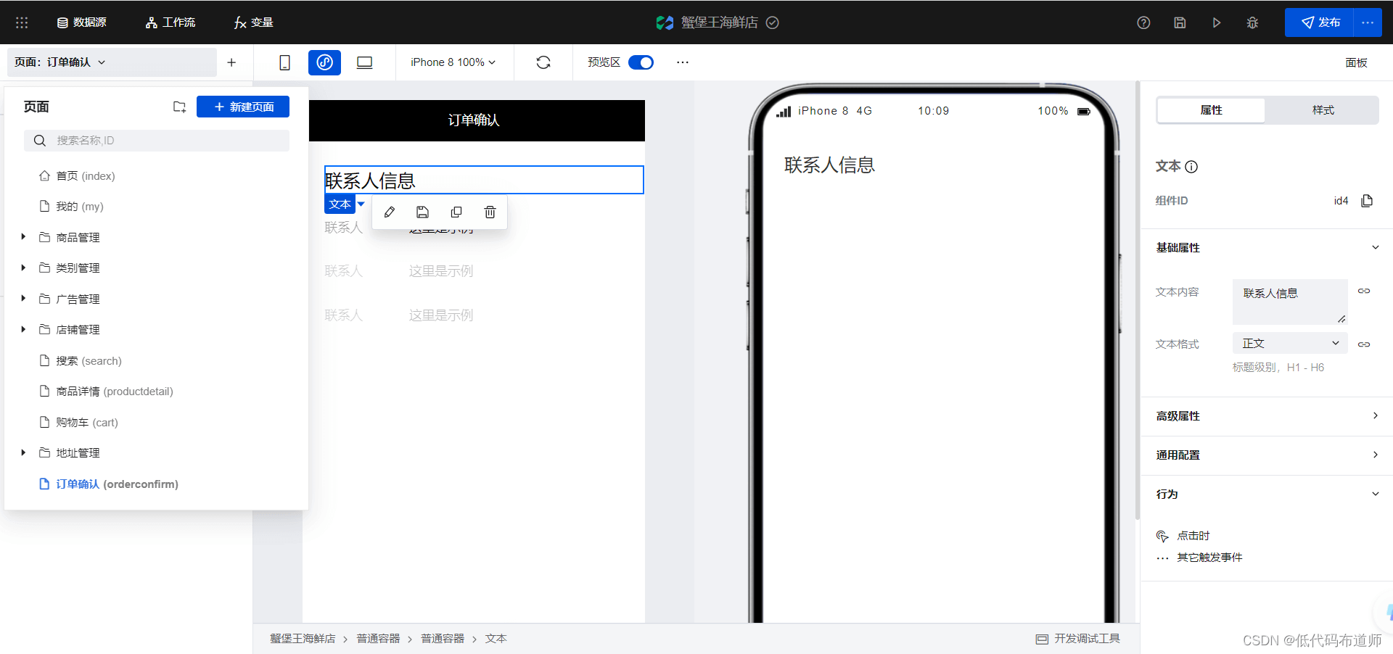Open the toolbar more options ellipsis
Viewport: 1393px width, 654px height.
pos(682,62)
